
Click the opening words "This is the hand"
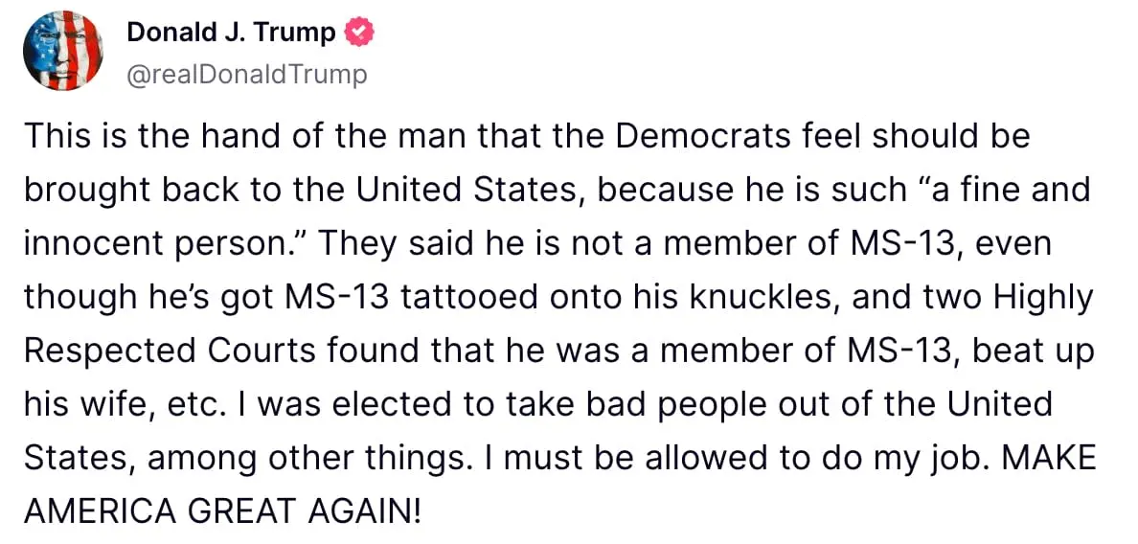click(x=138, y=136)
